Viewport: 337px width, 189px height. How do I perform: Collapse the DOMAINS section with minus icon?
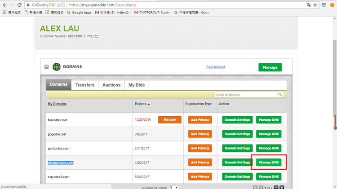[x=47, y=67]
